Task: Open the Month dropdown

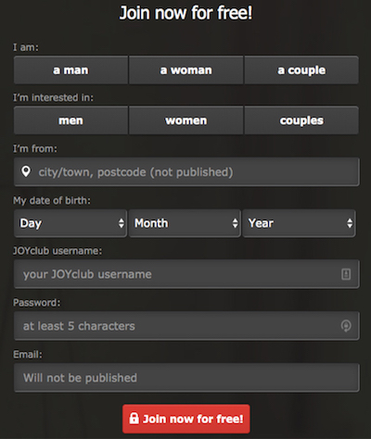Action: click(x=185, y=223)
